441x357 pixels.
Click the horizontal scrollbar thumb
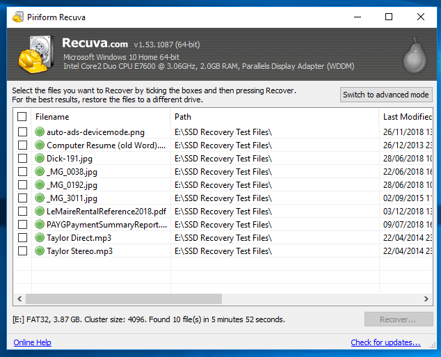point(124,299)
